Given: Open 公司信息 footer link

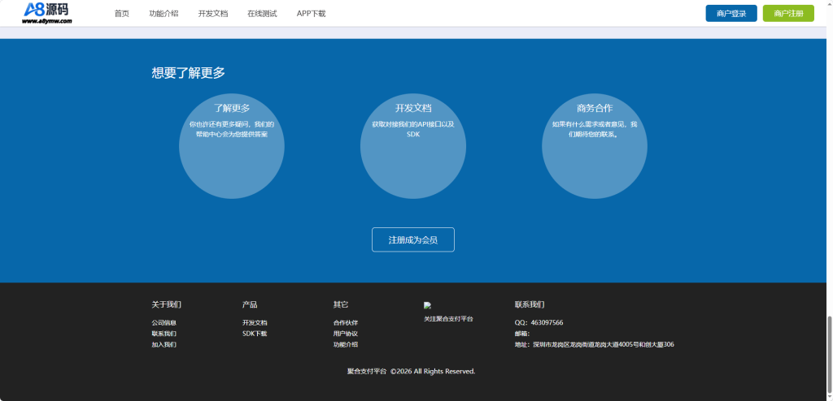Looking at the screenshot, I should (164, 322).
